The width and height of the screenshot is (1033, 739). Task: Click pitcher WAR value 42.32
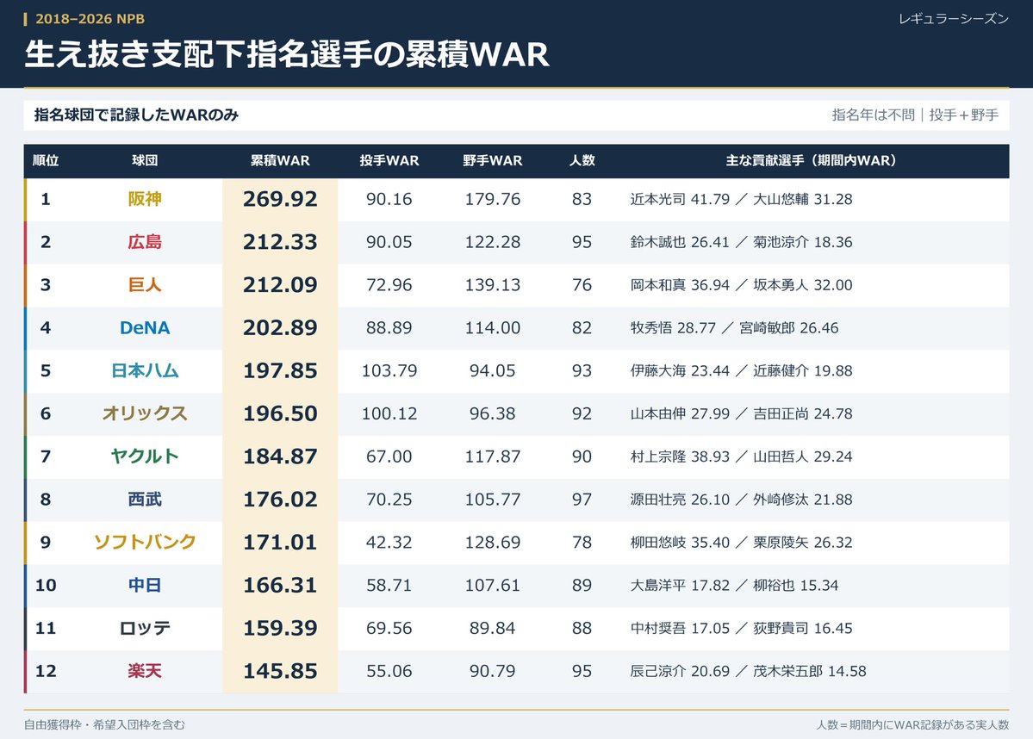coord(389,542)
